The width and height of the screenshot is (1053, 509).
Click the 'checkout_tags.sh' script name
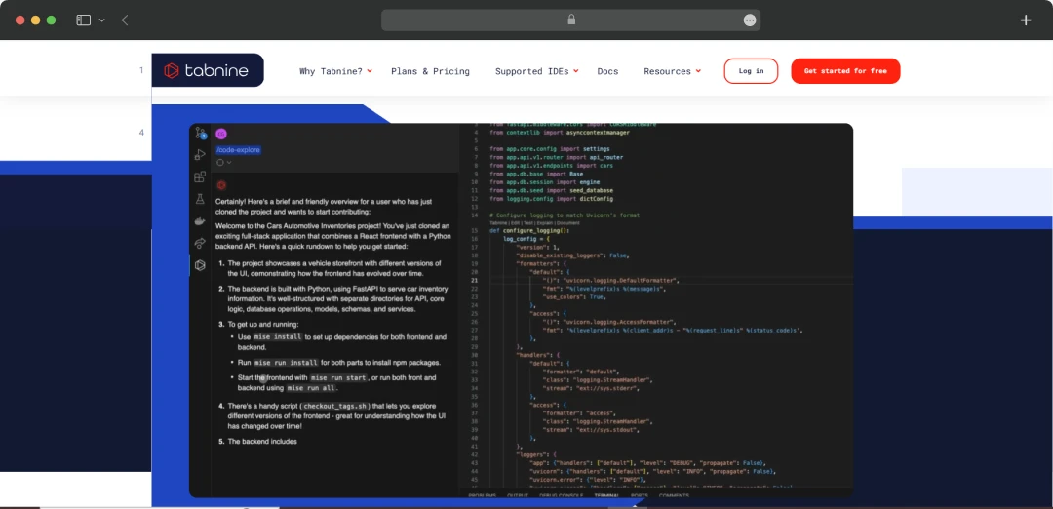tap(335, 407)
